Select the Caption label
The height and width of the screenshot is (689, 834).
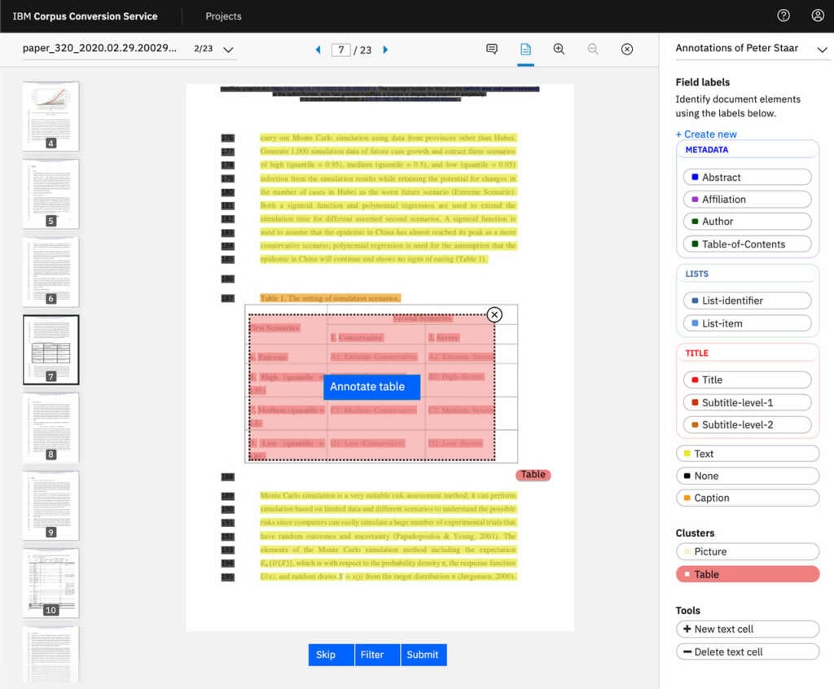[x=748, y=498]
